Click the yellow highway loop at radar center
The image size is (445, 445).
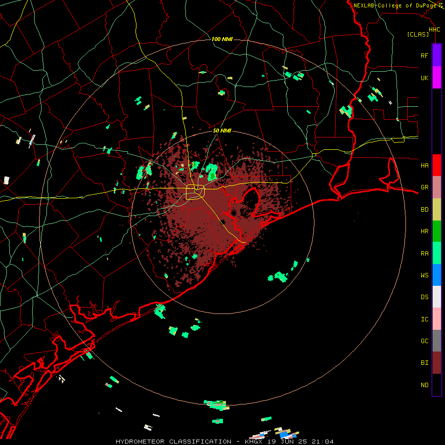[x=195, y=192]
